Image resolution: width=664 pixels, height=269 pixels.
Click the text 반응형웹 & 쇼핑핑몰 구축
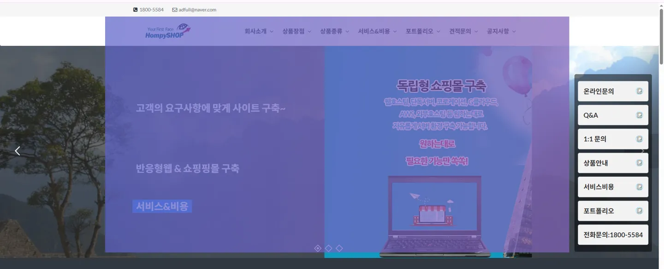pyautogui.click(x=188, y=168)
